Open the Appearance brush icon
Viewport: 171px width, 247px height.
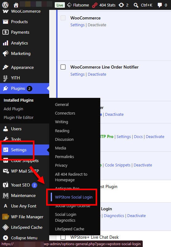(6, 67)
